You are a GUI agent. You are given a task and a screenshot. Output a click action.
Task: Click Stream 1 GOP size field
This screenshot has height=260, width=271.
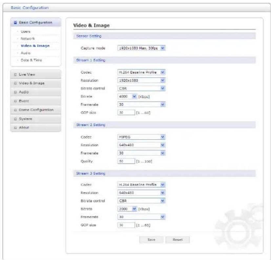(126, 113)
